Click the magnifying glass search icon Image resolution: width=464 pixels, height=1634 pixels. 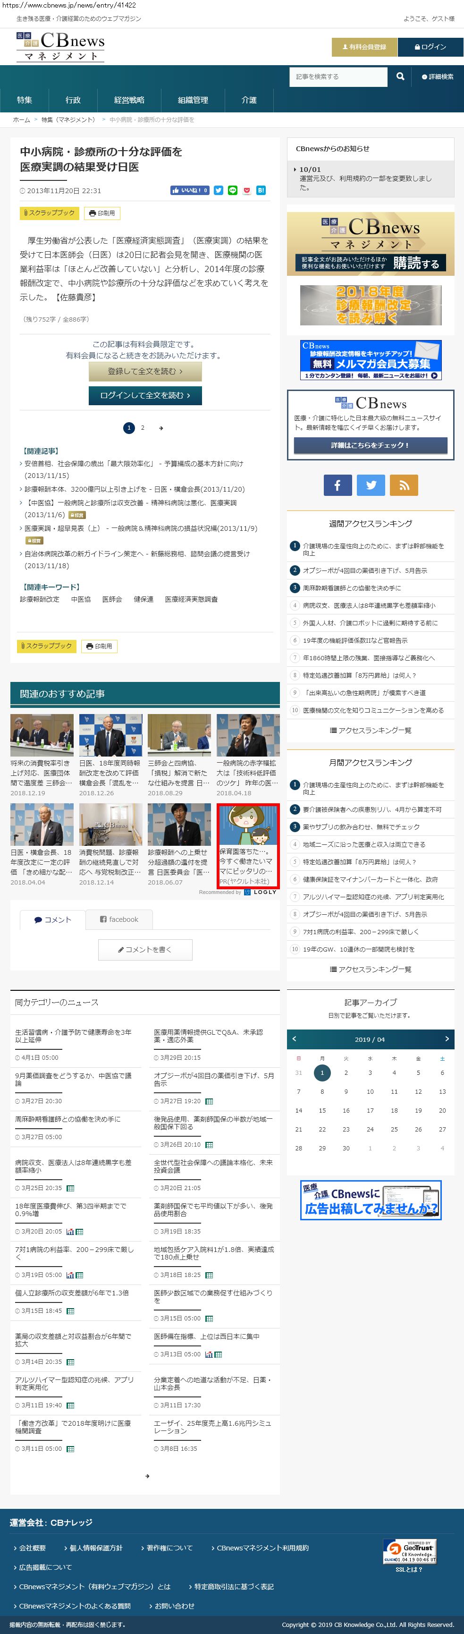400,77
